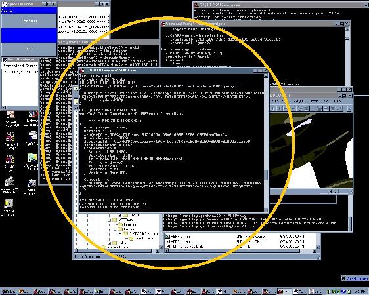The image size is (369, 295).
Task: Click scroll-up arrow in the front console window
Action: pyautogui.click(x=266, y=76)
